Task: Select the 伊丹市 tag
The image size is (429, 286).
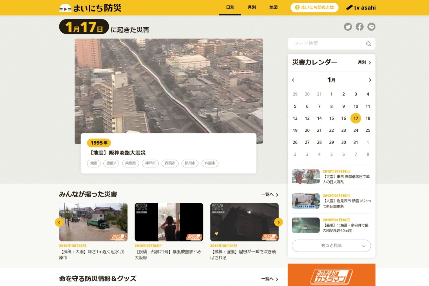Action: pos(190,163)
